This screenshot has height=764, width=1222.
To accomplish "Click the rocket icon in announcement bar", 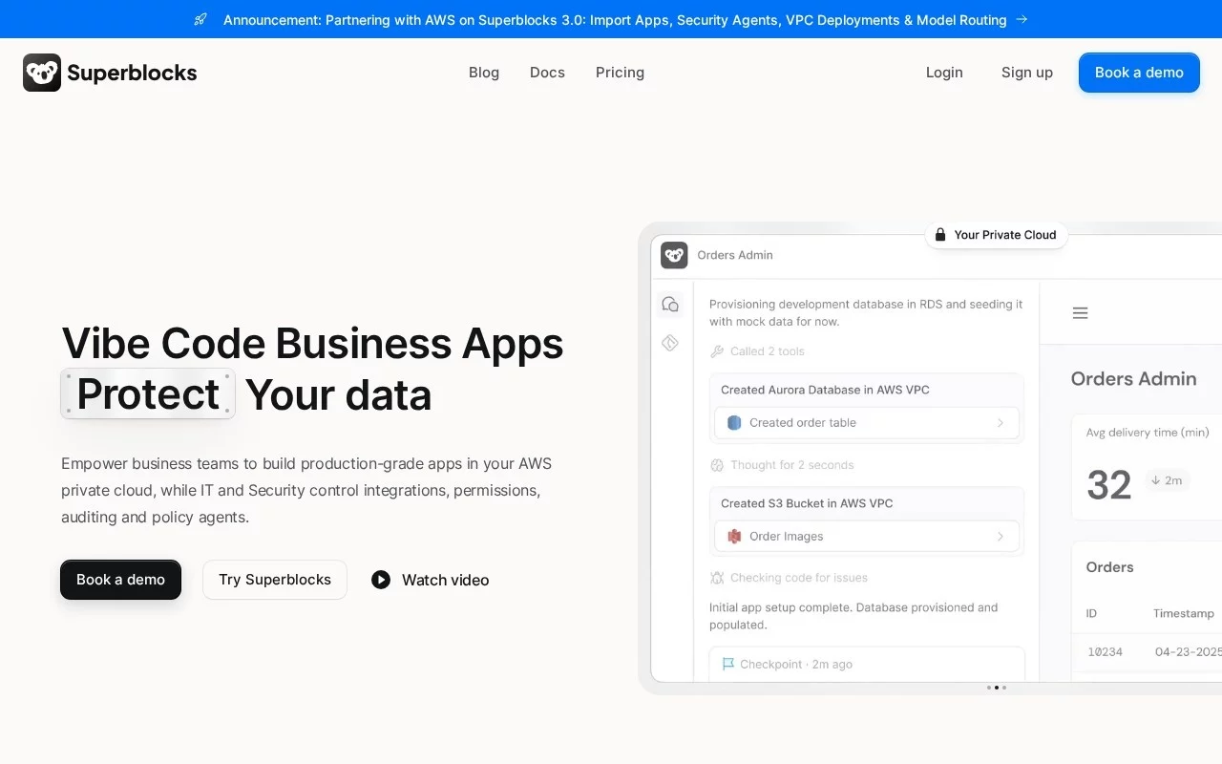I will [x=200, y=19].
